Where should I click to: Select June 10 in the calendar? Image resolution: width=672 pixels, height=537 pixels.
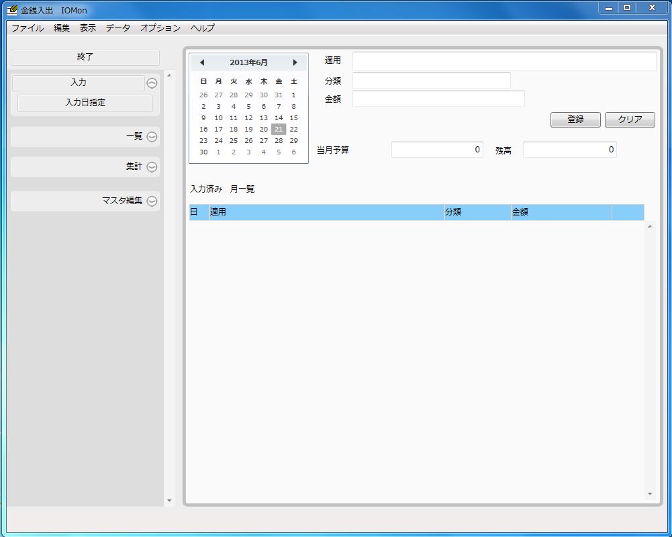(219, 118)
